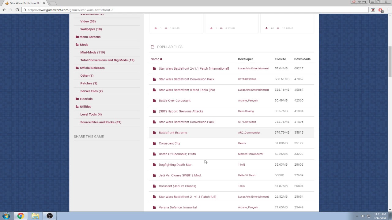This screenshot has width=392, height=220.
Task: Click the page's vertical scrollbar thumb
Action: pos(390,62)
